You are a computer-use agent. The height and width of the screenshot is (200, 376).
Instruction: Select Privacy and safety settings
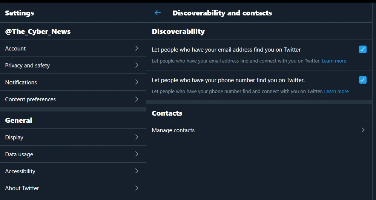(73, 66)
